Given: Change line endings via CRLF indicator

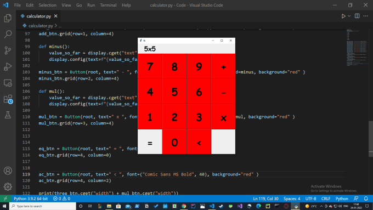Looking at the screenshot, I should pyautogui.click(x=326, y=198).
